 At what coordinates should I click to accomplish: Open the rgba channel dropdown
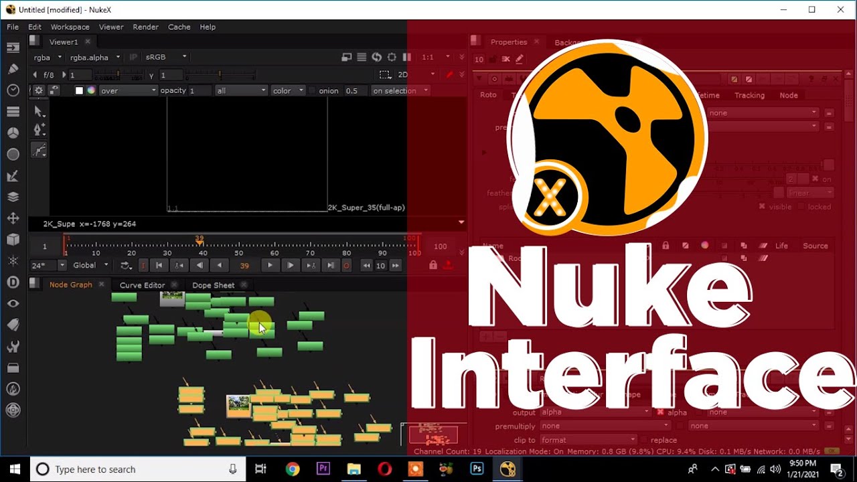[x=48, y=58]
